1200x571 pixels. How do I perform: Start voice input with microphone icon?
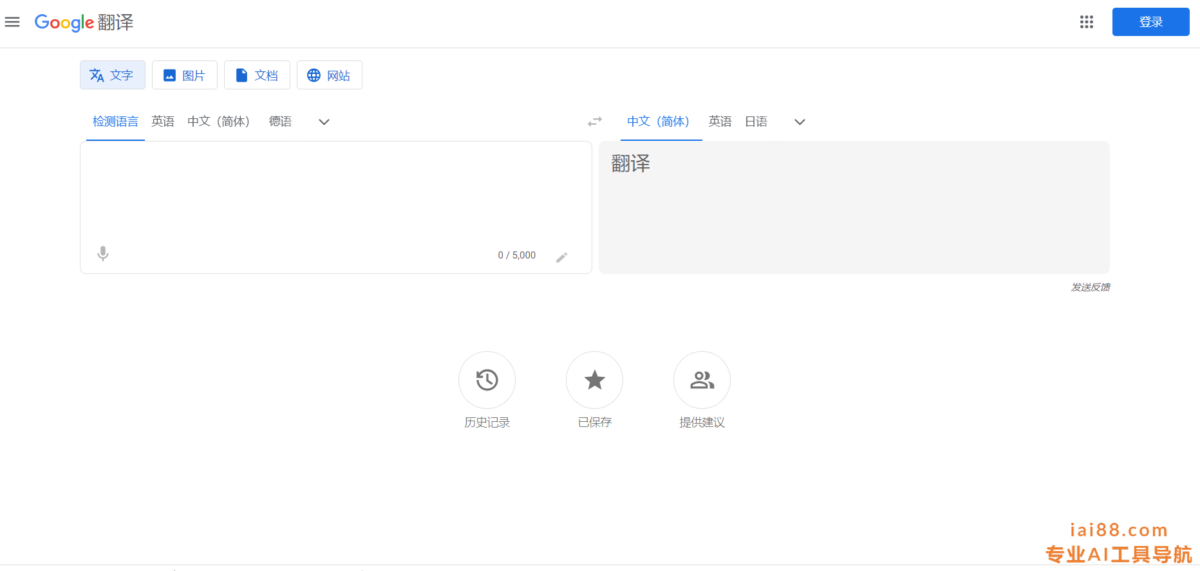[x=103, y=254]
